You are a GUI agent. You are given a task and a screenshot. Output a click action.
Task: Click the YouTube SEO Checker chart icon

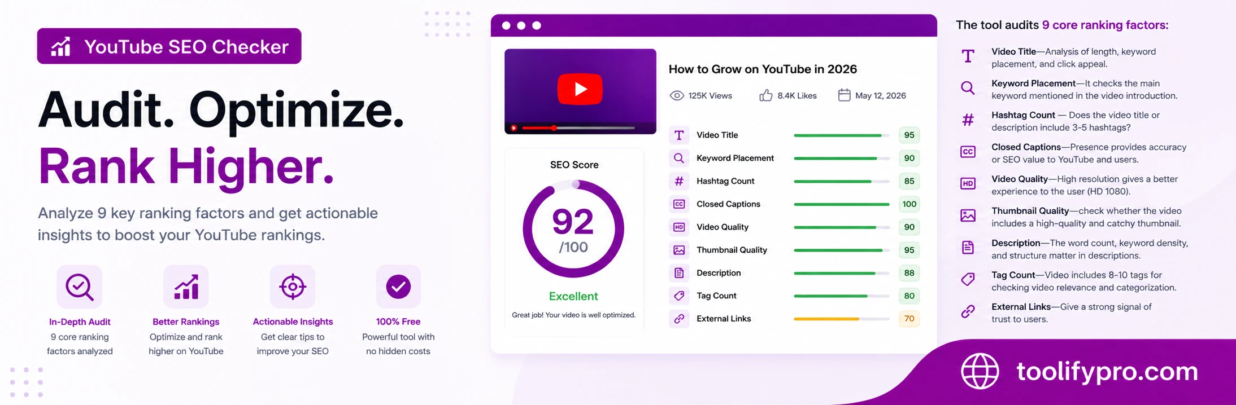click(61, 47)
